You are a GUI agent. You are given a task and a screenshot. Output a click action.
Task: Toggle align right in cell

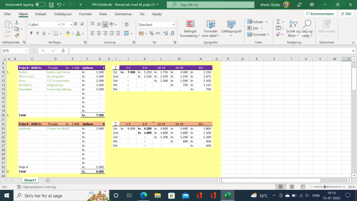coord(105,33)
